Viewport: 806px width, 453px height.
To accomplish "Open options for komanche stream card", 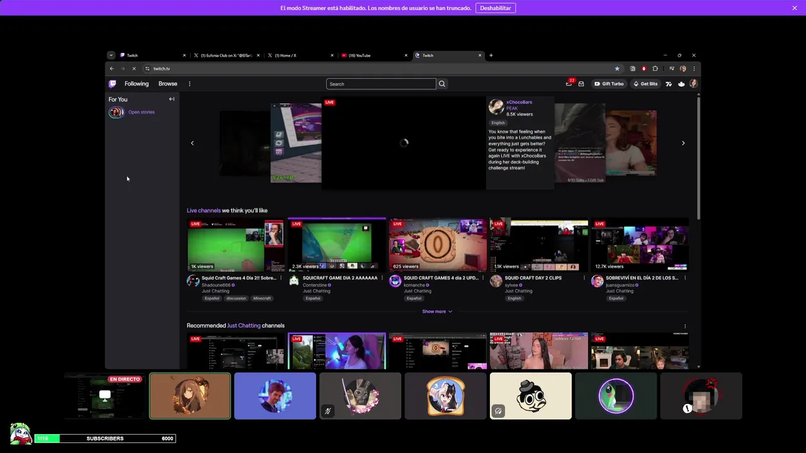I will [x=483, y=277].
